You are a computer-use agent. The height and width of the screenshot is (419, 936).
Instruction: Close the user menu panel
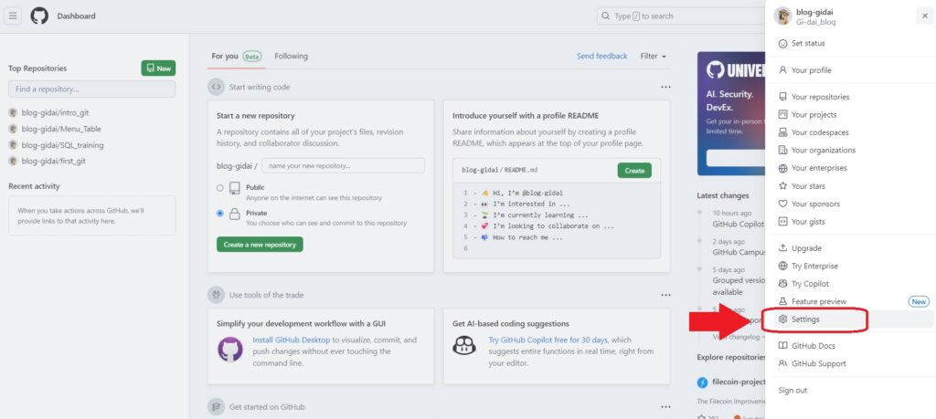coord(924,16)
